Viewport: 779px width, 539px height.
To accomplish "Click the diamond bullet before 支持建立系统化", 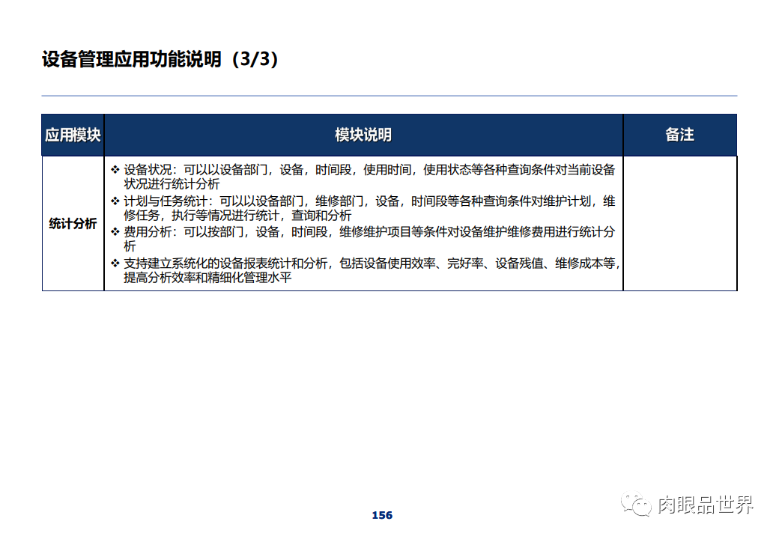I will (x=114, y=262).
